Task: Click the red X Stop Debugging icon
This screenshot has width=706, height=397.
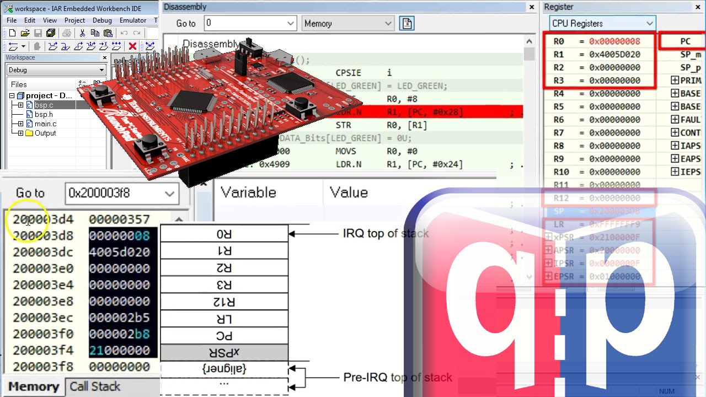Action: coord(132,46)
